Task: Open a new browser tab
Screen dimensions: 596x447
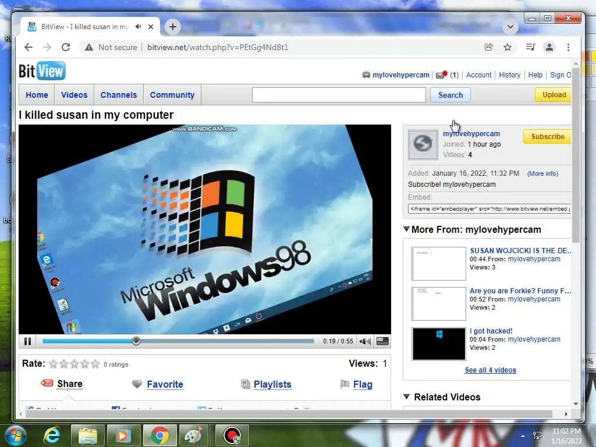Action: (x=172, y=27)
